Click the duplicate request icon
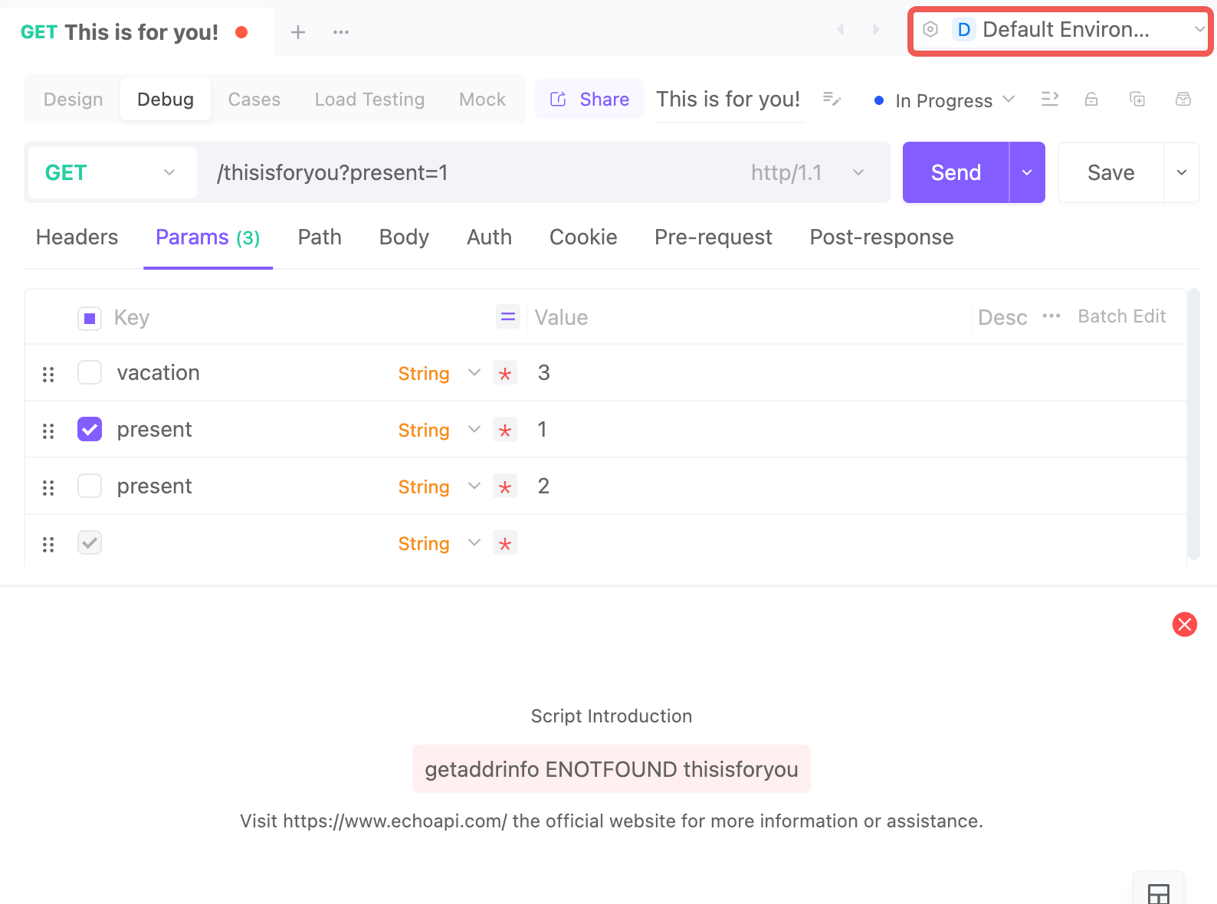 (1137, 99)
